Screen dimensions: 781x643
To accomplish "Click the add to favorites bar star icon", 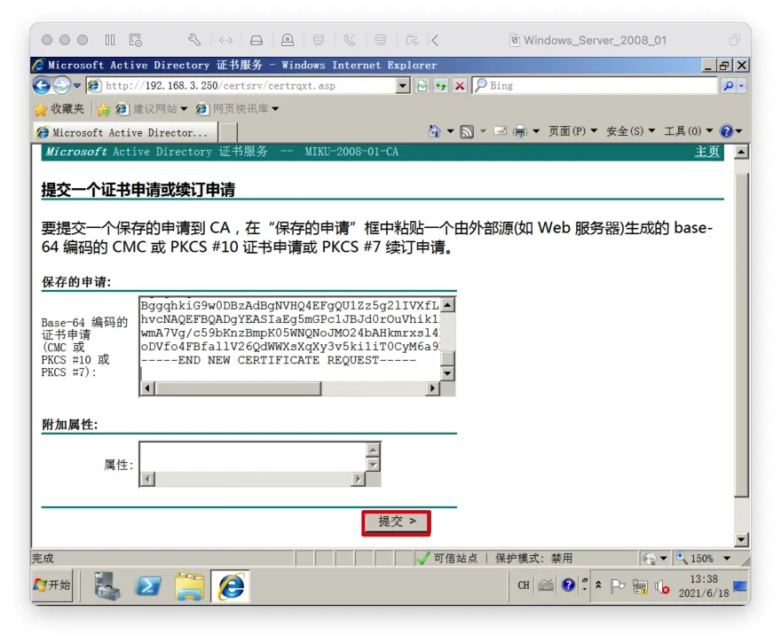I will 103,109.
